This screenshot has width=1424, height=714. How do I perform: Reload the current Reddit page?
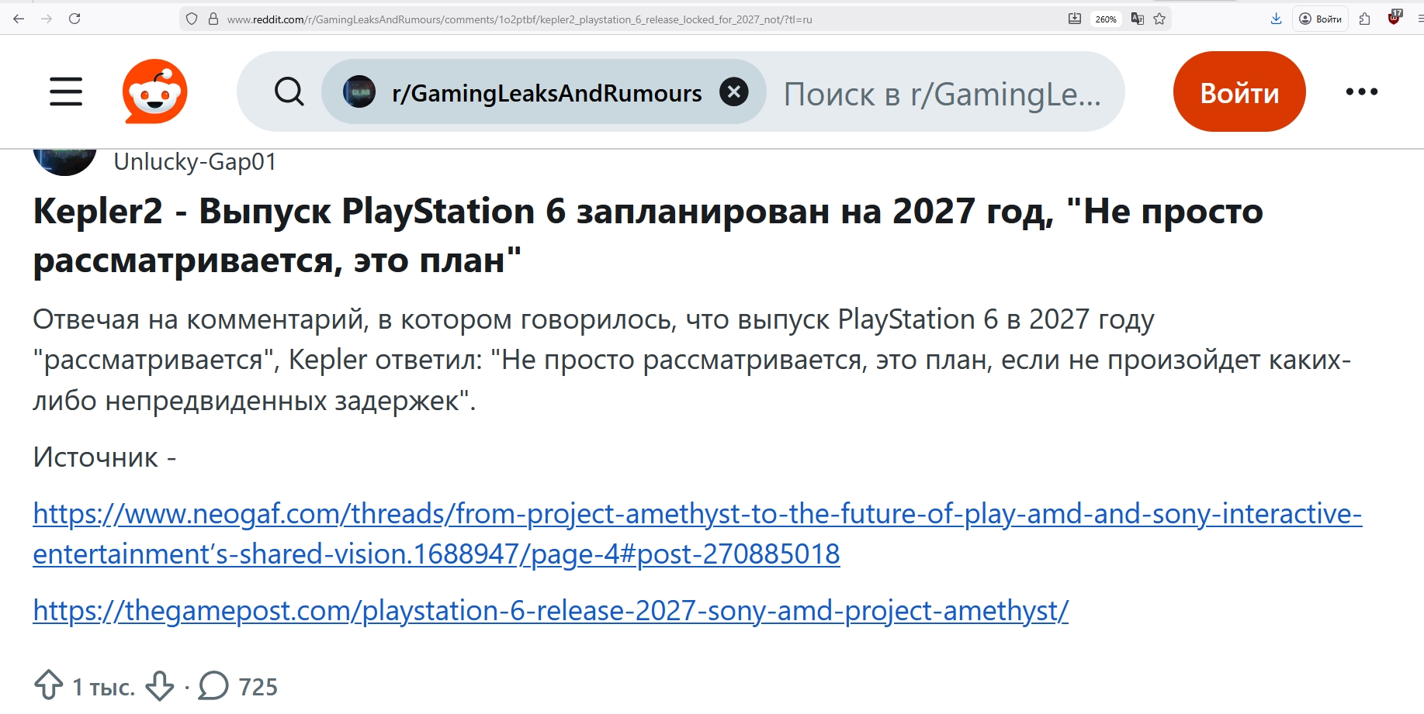[x=74, y=19]
